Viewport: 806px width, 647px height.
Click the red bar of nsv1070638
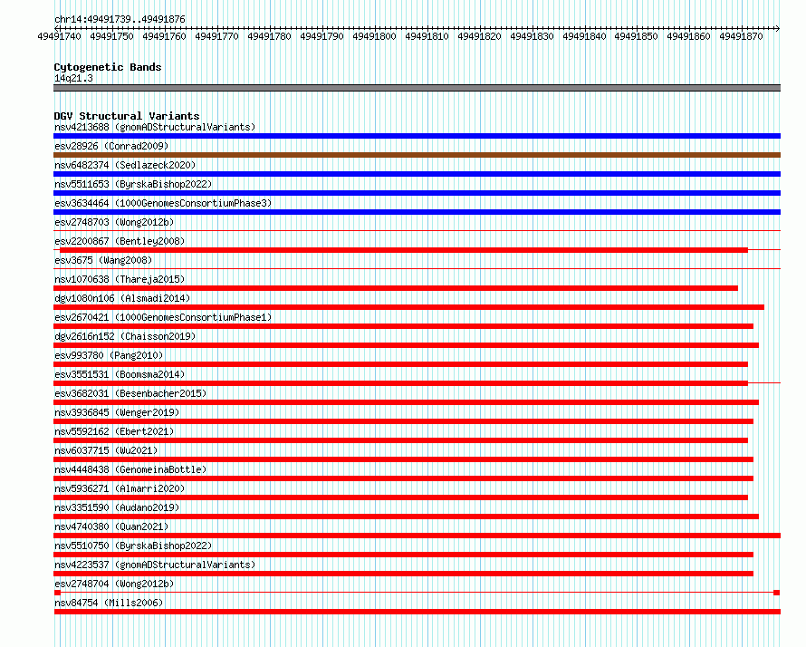point(396,288)
